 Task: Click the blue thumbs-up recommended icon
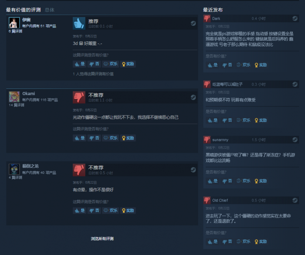[79, 23]
